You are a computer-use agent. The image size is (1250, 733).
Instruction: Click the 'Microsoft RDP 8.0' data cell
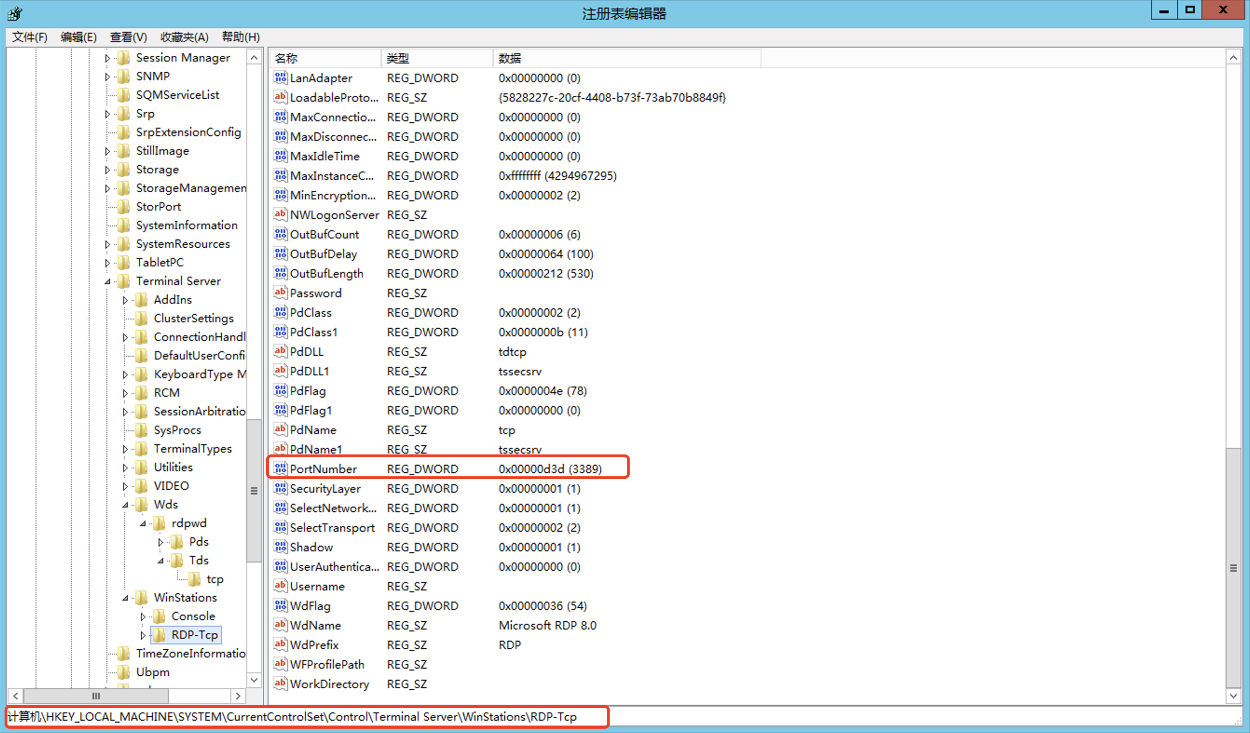pyautogui.click(x=547, y=625)
